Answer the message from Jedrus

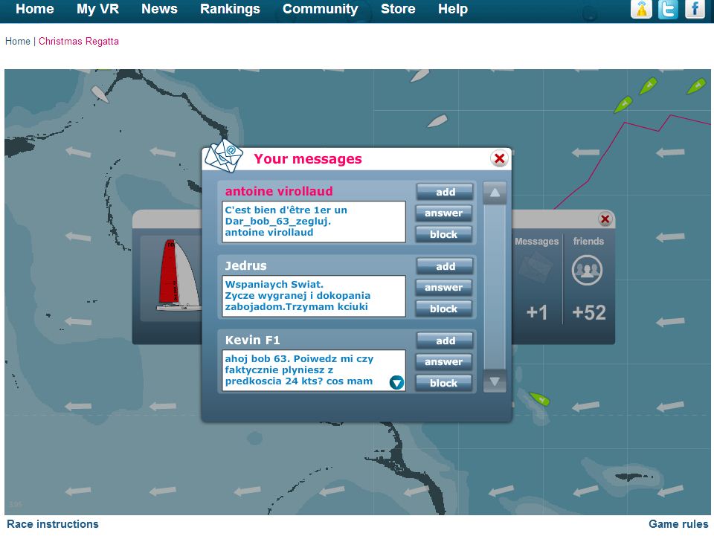click(443, 287)
